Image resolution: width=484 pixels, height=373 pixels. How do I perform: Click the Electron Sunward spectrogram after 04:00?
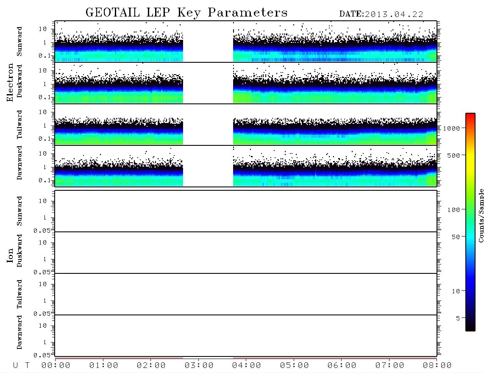pos(335,42)
